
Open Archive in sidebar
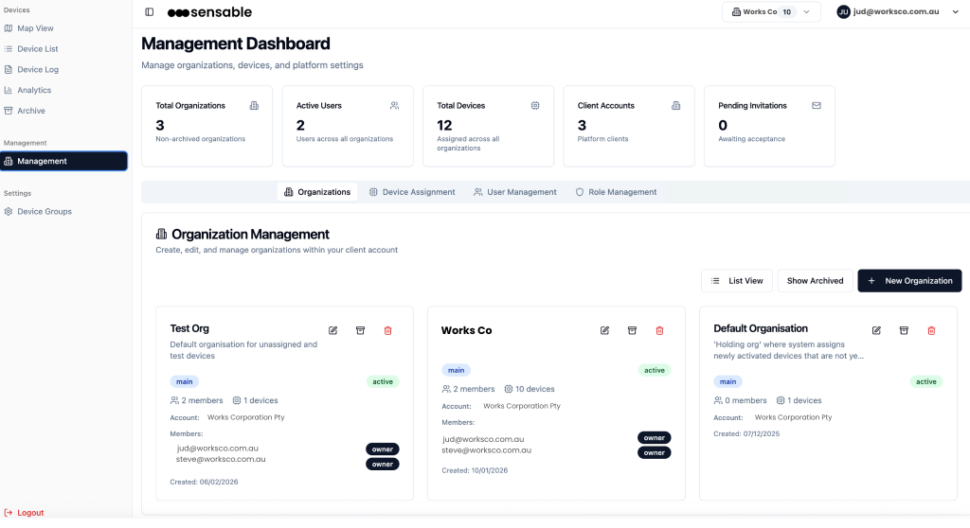31,111
